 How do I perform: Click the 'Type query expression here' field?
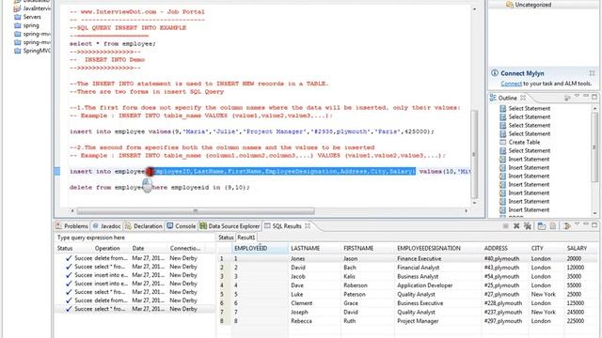(x=134, y=238)
